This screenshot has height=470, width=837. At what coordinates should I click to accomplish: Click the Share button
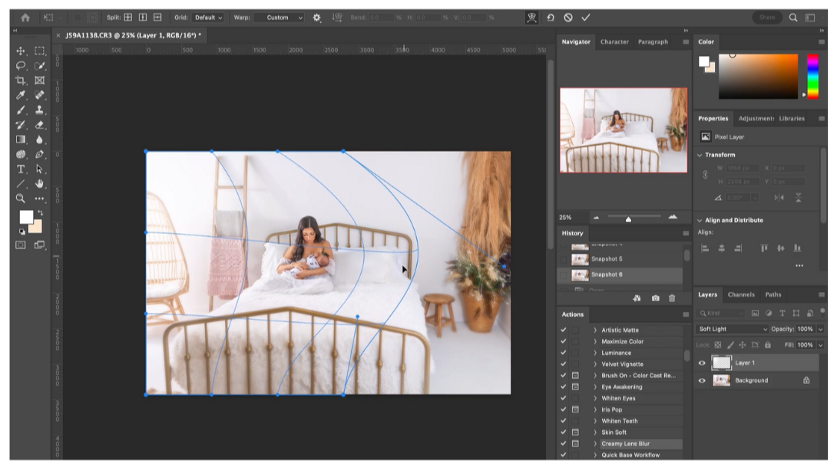(766, 17)
